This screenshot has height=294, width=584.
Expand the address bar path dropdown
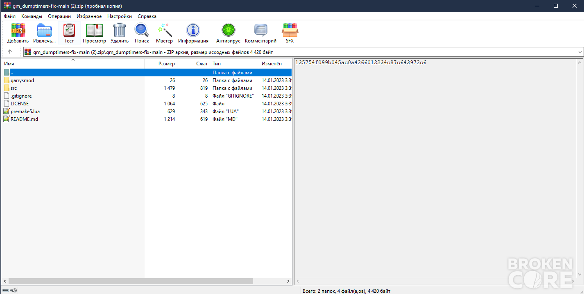click(580, 52)
